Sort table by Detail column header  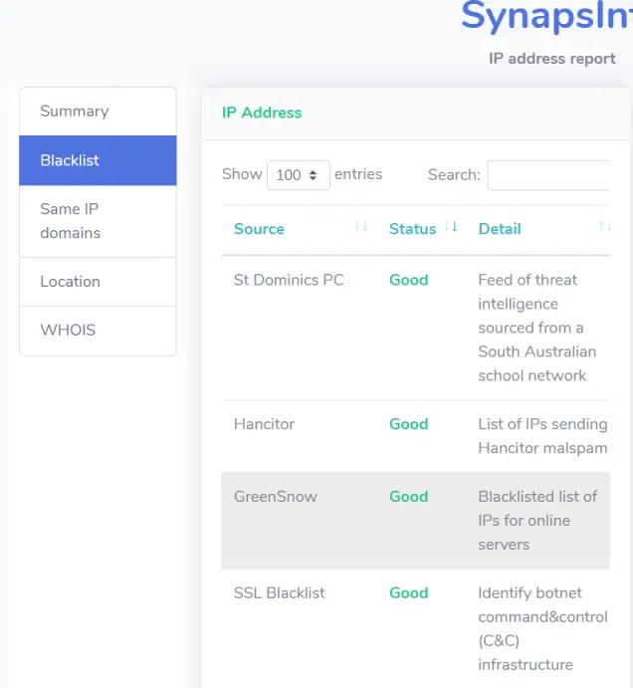tap(500, 229)
